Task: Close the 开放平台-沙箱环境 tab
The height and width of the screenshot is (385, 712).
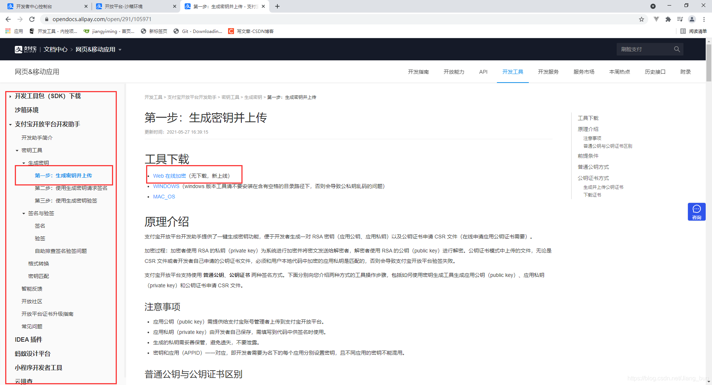Action: [x=175, y=6]
